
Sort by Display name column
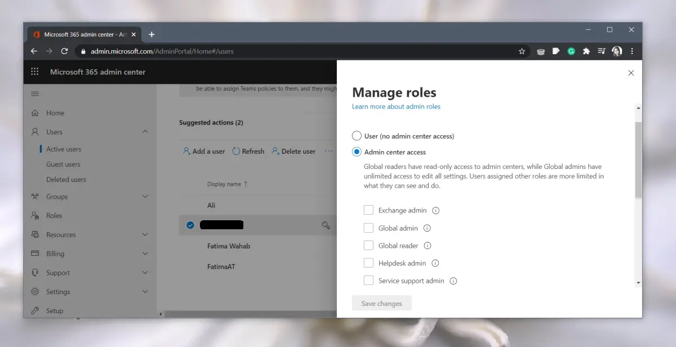(228, 184)
